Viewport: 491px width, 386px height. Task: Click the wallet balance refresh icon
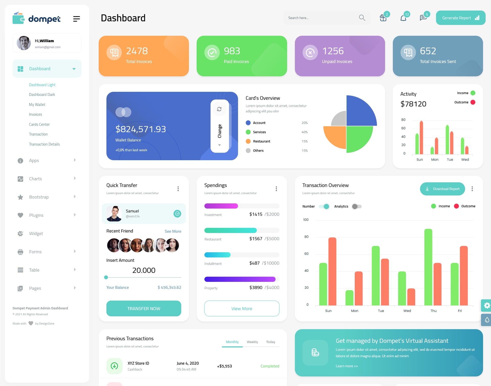point(219,111)
